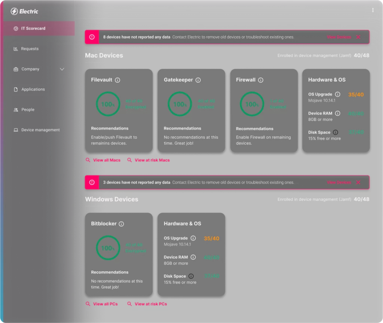Dismiss the 3 devices alert banner
The height and width of the screenshot is (323, 383).
(358, 182)
